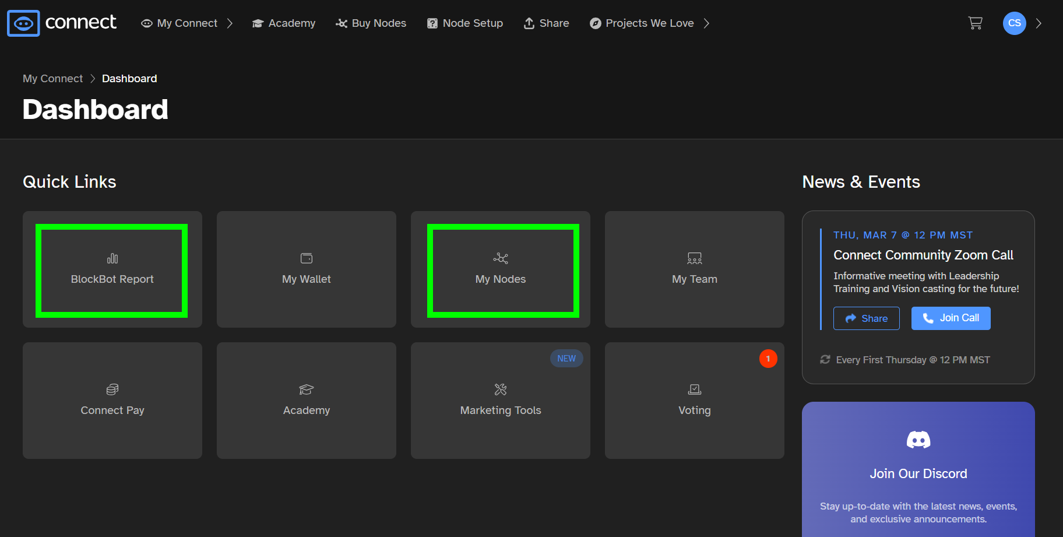Click the My Team group icon
The image size is (1063, 537).
click(695, 258)
